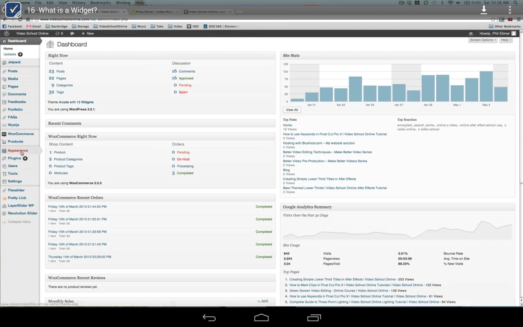
Task: Open the Window menu in Mac menu bar
Action: [x=123, y=3]
